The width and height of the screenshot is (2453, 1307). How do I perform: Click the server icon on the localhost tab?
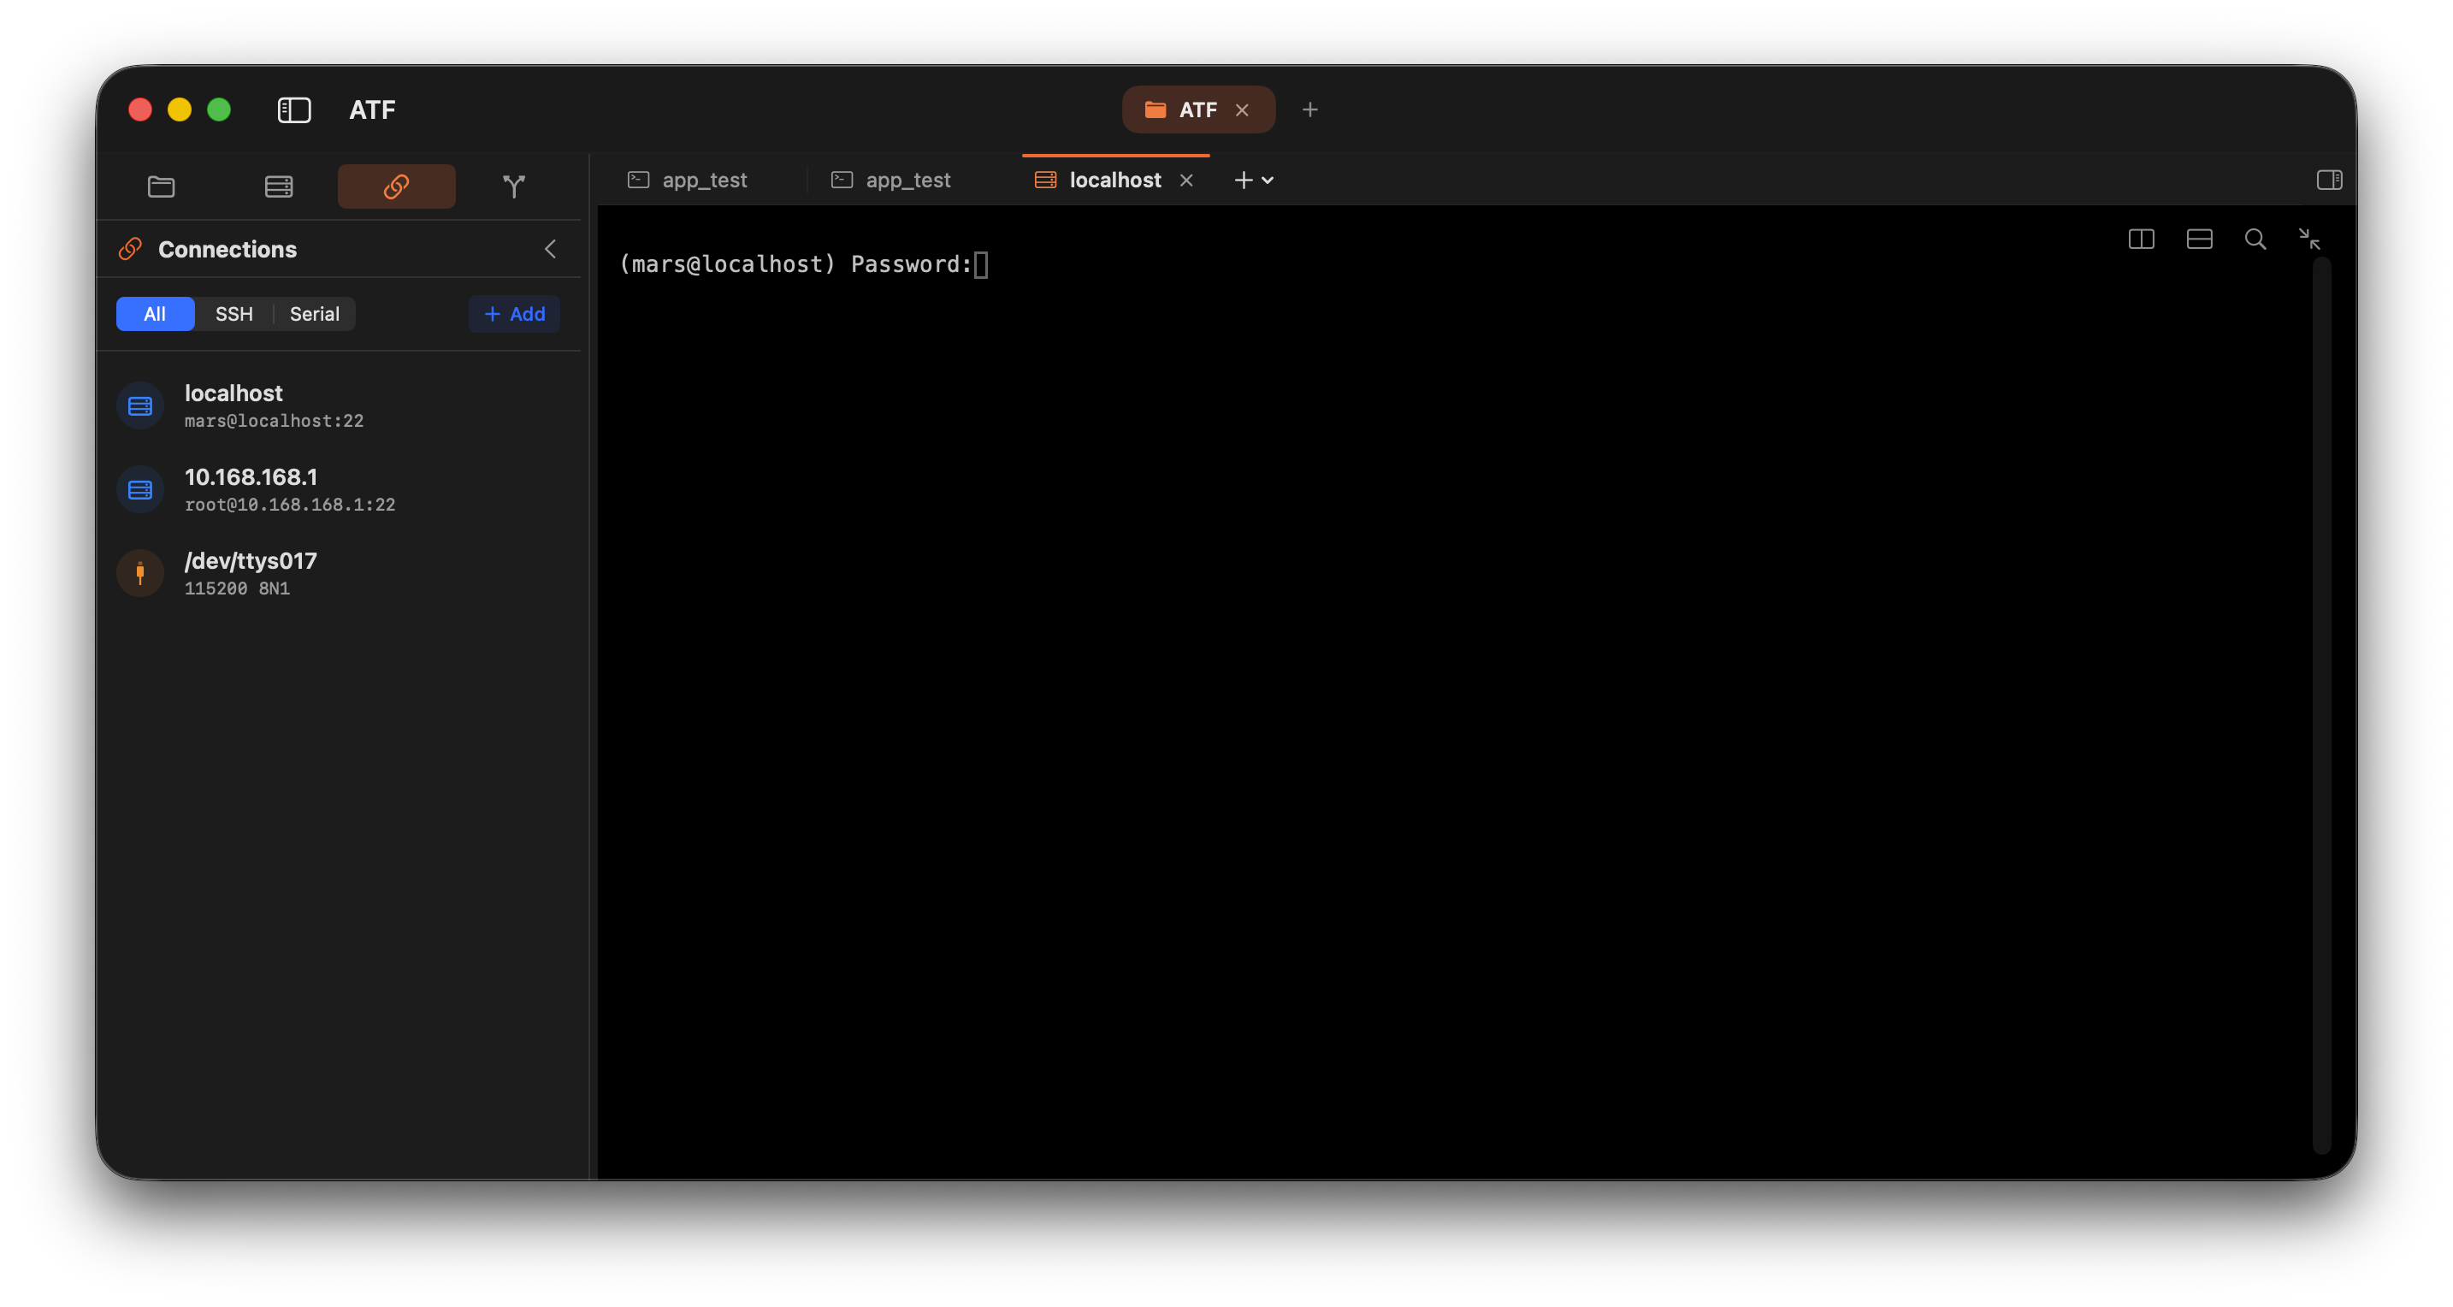(x=1045, y=180)
